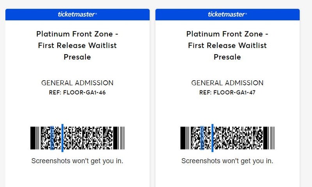Viewport: 312px width, 187px height.
Task: Select the REF: FLOOR-GA1-47 text
Action: point(227,93)
